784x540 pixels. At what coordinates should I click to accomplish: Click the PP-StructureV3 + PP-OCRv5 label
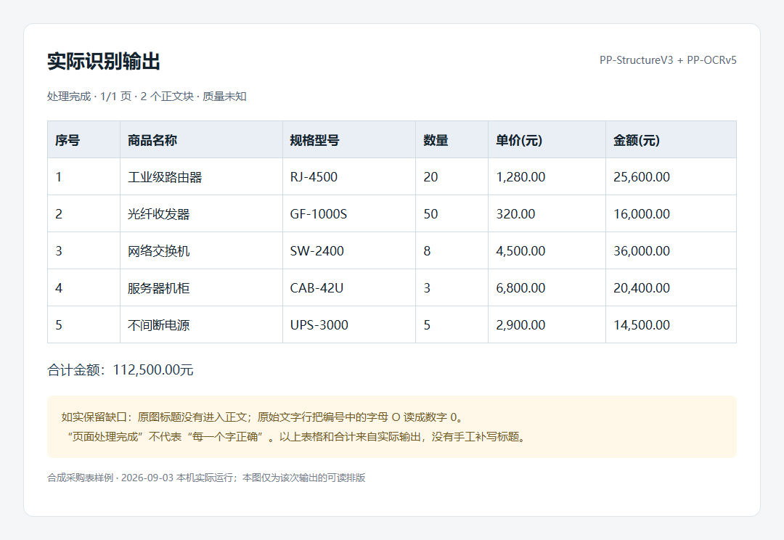(x=668, y=60)
